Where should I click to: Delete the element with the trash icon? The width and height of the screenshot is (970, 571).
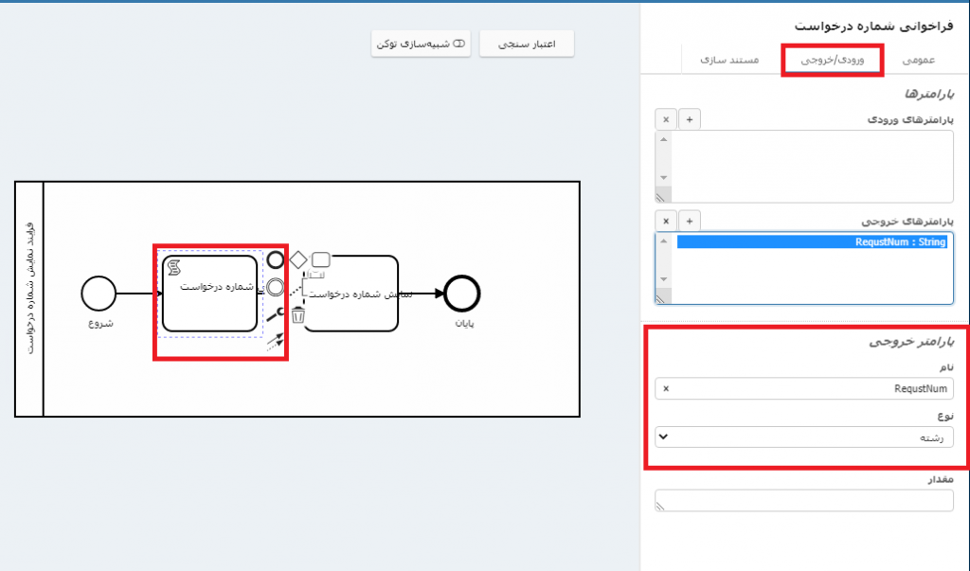(298, 315)
